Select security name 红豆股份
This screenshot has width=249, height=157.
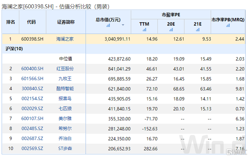coord(65,69)
